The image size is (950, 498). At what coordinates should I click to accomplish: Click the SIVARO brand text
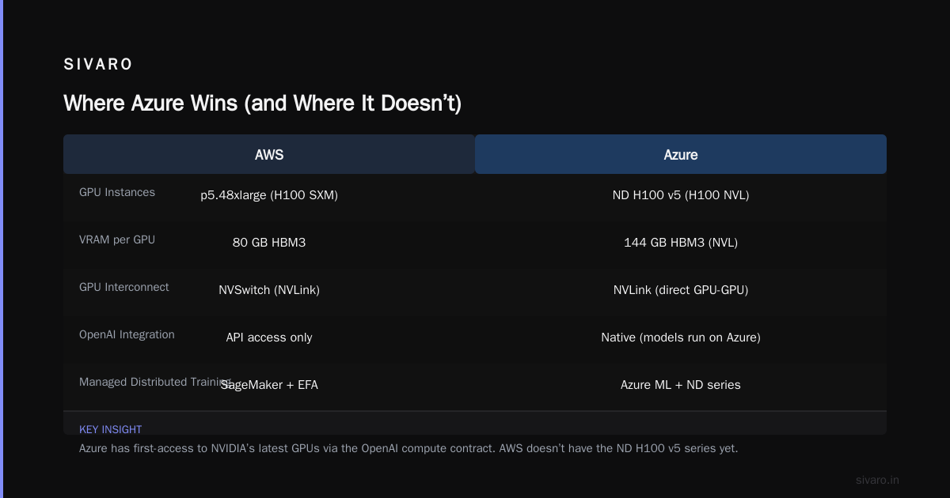click(x=98, y=65)
